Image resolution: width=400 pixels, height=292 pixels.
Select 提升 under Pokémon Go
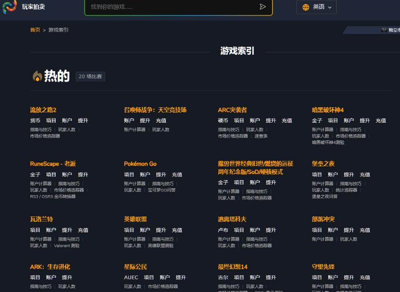(x=161, y=175)
